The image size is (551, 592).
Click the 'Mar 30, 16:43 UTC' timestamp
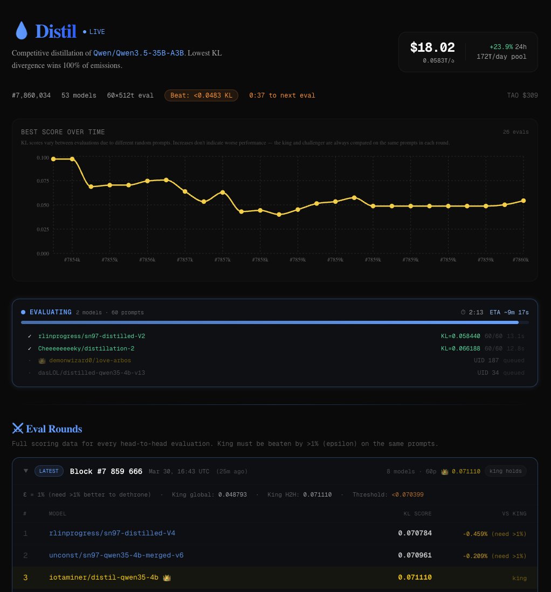click(x=179, y=472)
